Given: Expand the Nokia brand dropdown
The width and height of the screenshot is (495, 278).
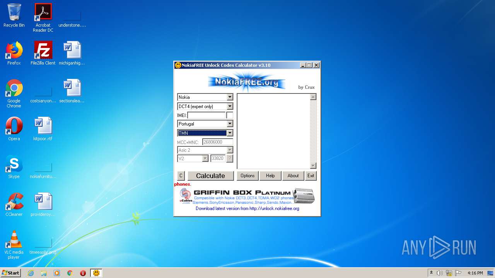Looking at the screenshot, I should [230, 97].
